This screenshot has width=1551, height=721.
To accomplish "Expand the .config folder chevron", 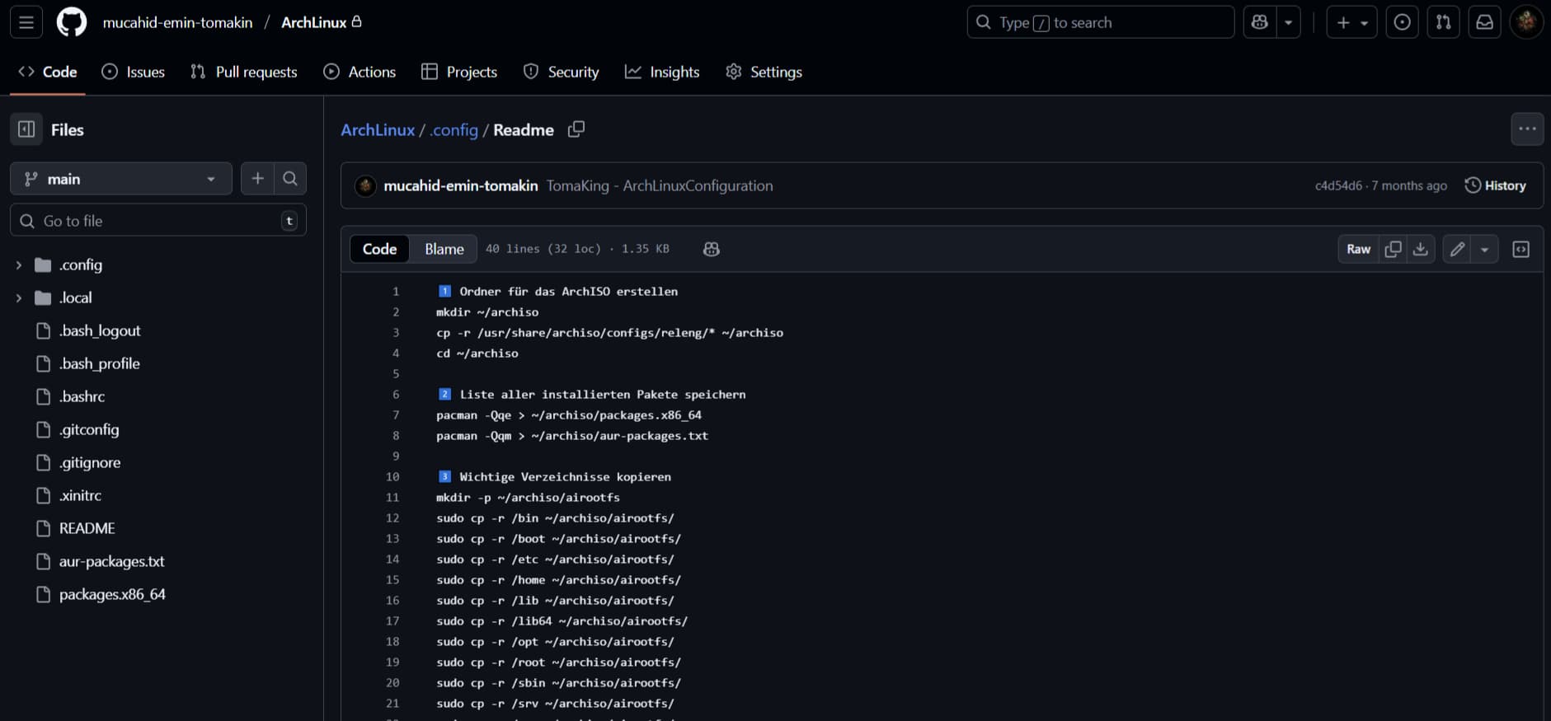I will tap(19, 265).
